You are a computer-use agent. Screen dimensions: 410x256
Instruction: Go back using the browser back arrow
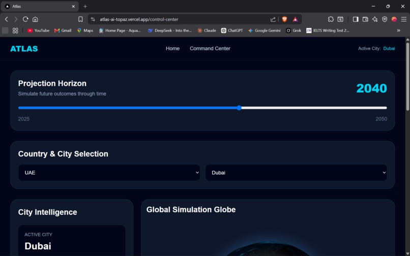[x=7, y=19]
